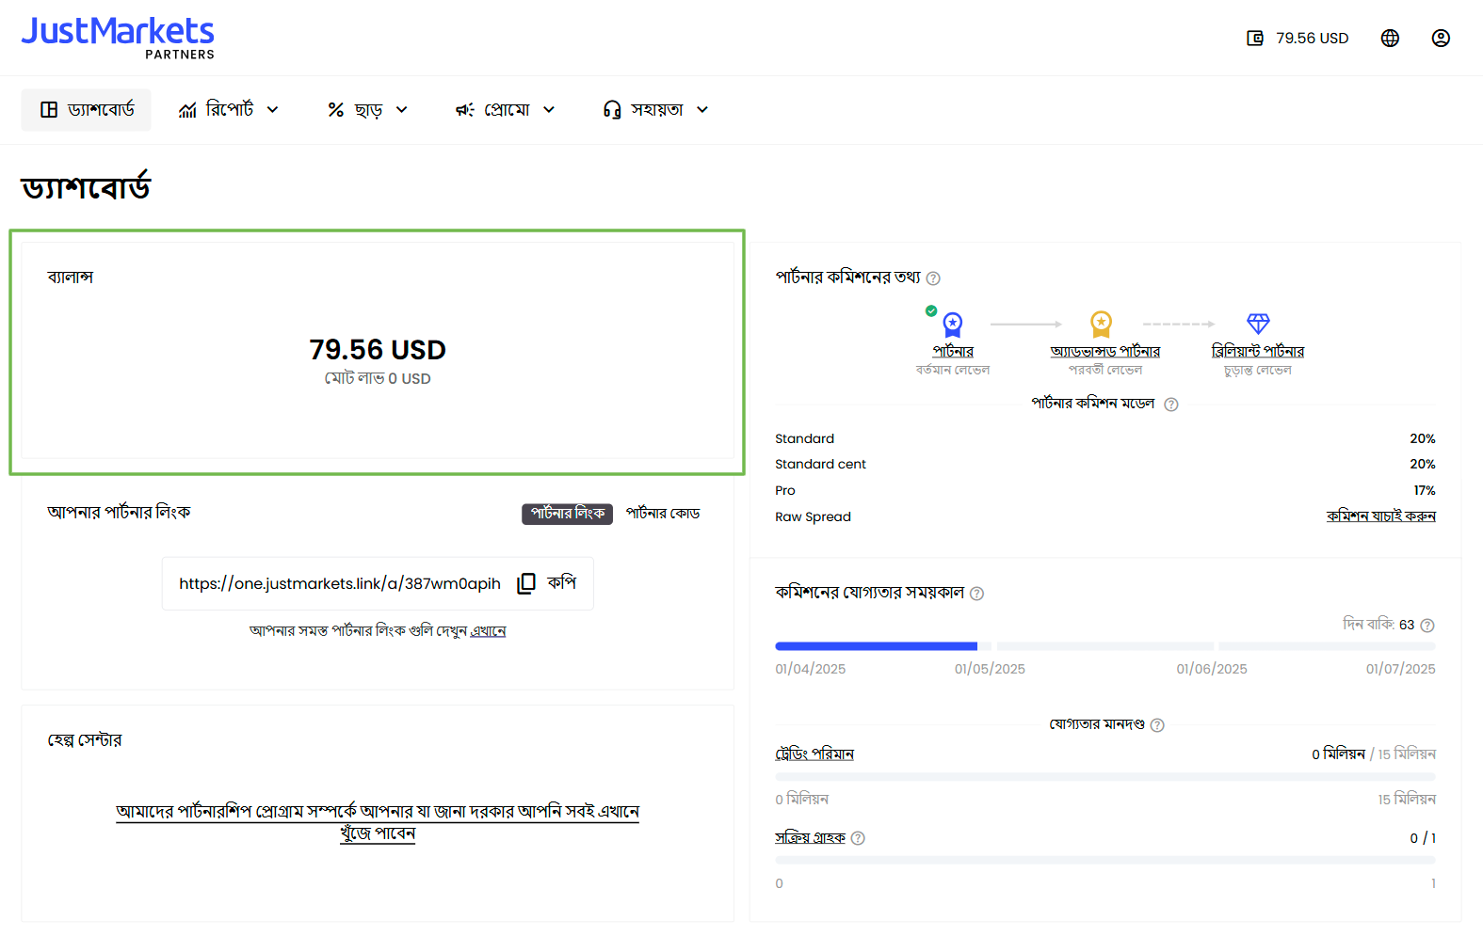1483x952 pixels.
Task: Open the রিপোর্ট menu label
Action: (x=230, y=110)
